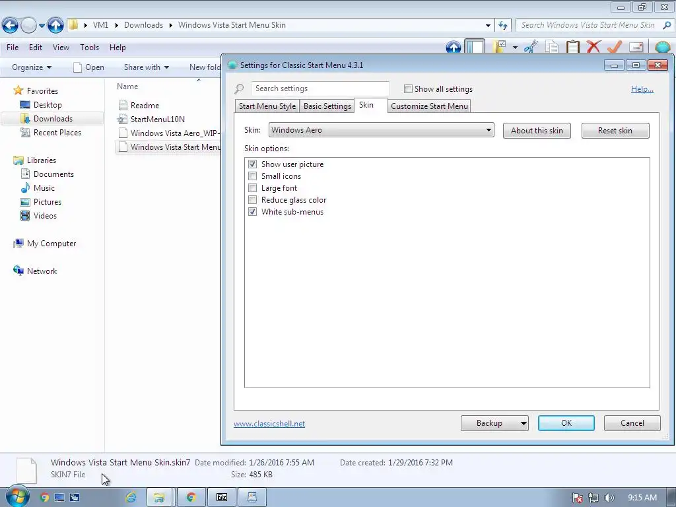Confirm settings with the OK button
The height and width of the screenshot is (507, 676).
click(x=566, y=423)
